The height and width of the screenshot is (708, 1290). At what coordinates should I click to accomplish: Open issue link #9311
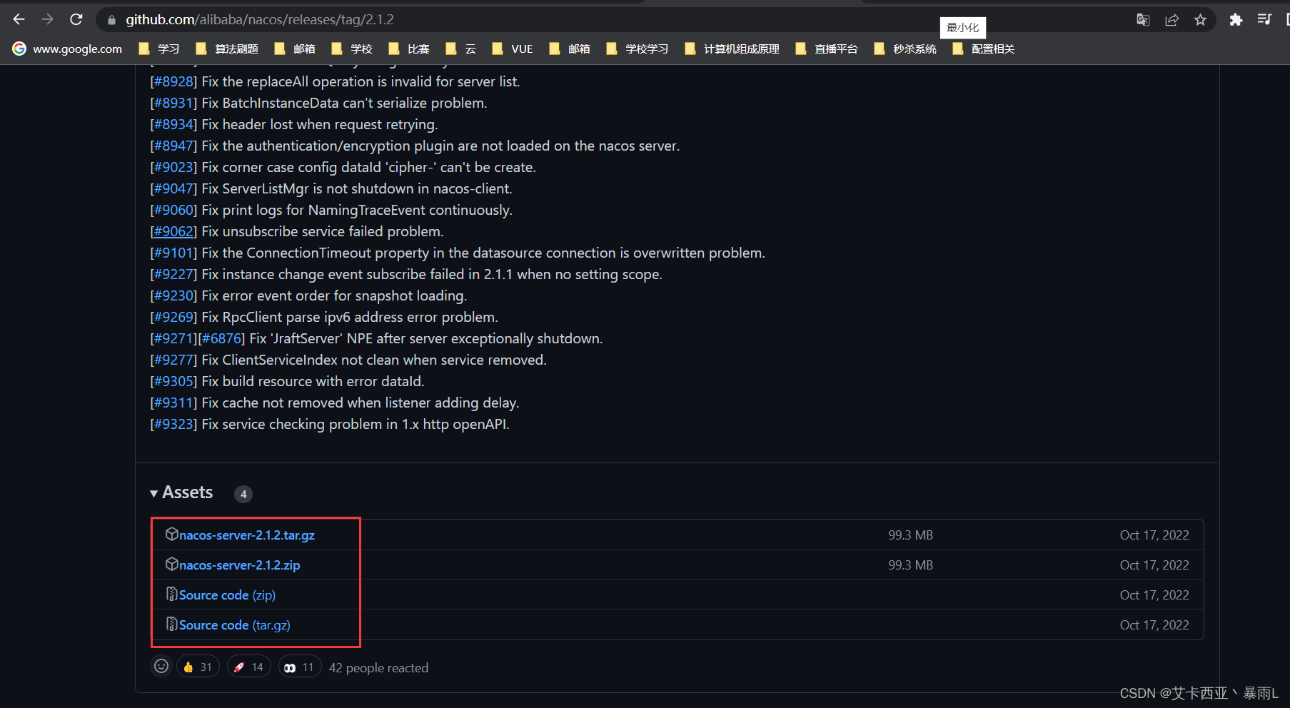173,403
